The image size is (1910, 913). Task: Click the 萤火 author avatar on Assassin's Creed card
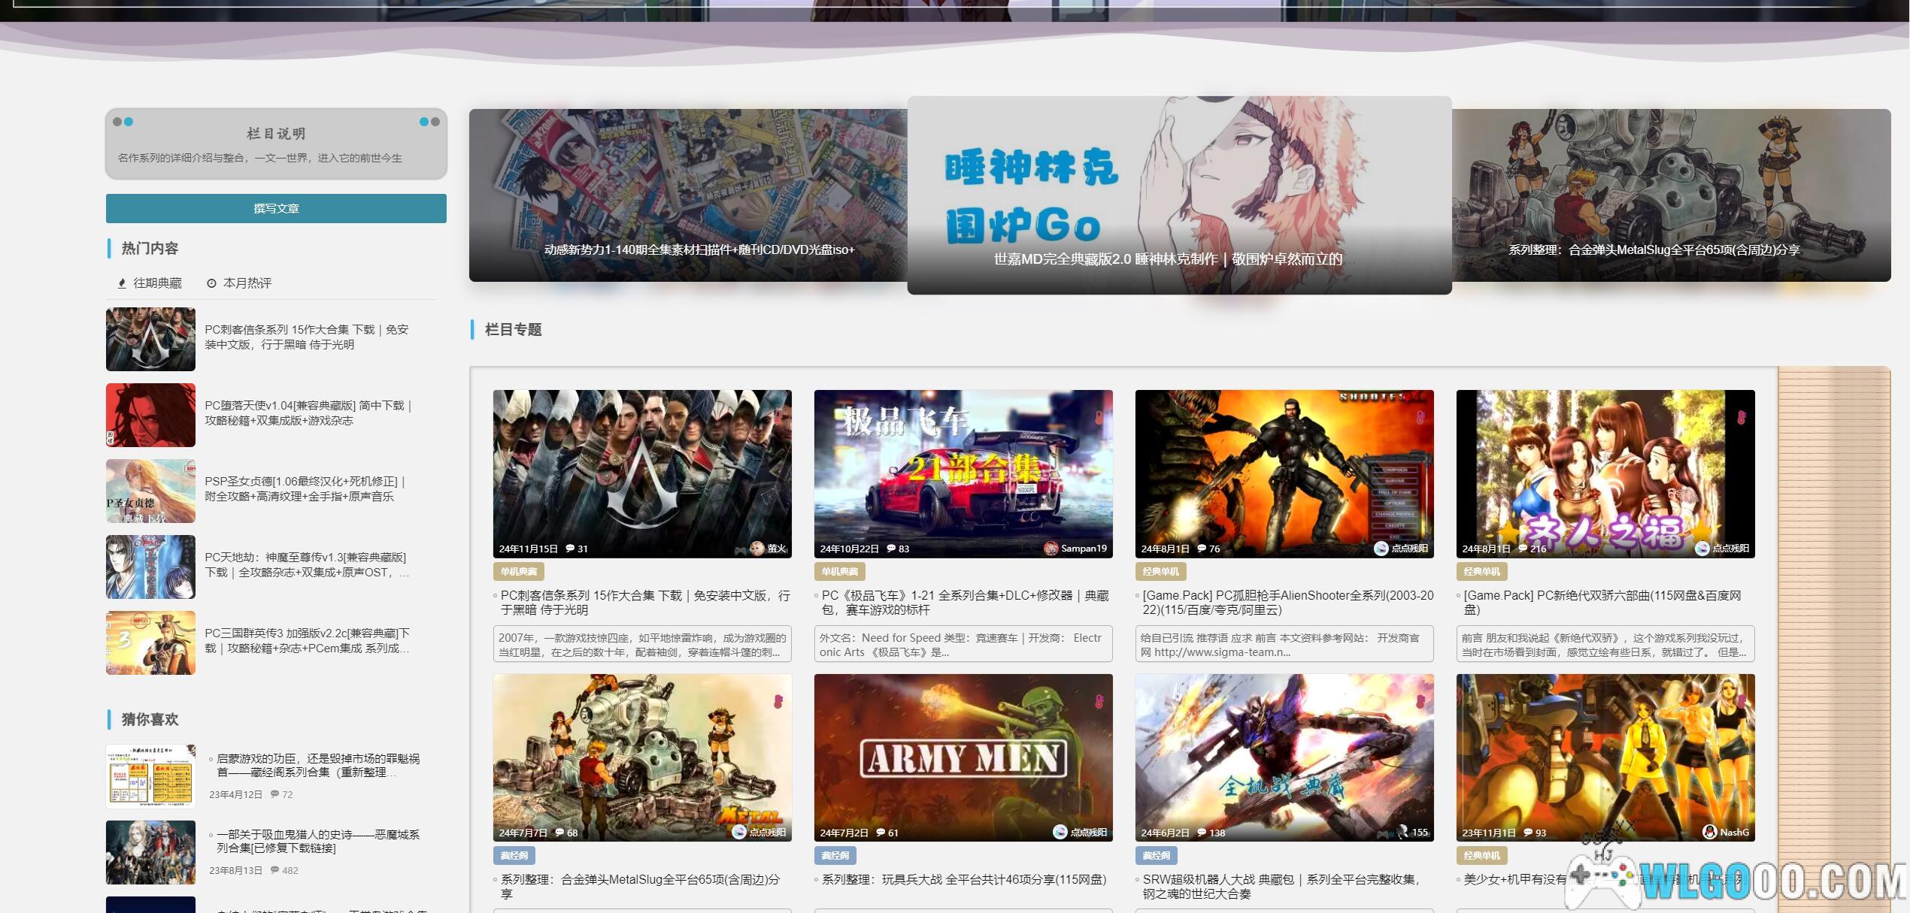click(x=757, y=549)
